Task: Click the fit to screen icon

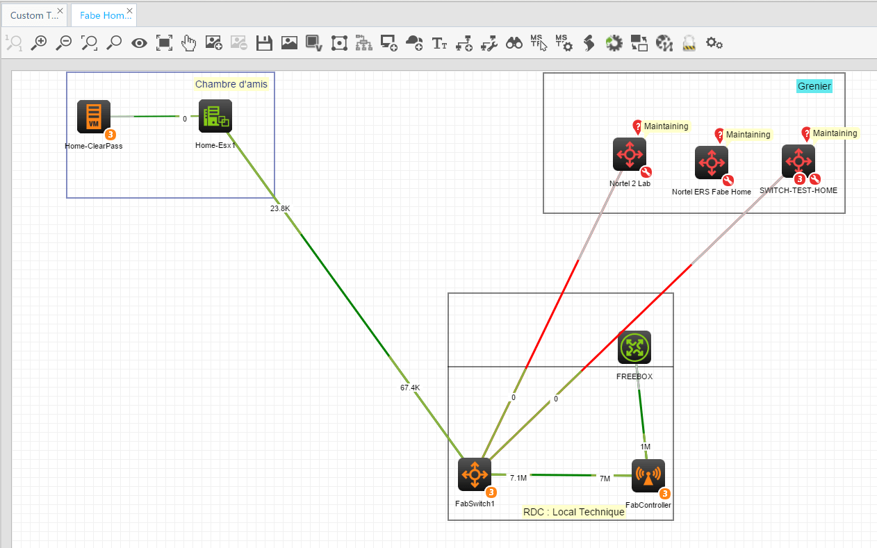Action: click(x=164, y=43)
